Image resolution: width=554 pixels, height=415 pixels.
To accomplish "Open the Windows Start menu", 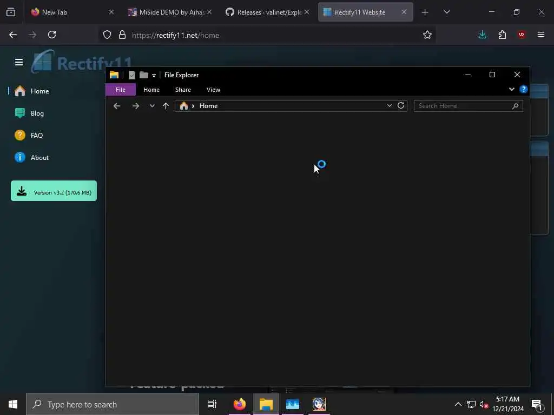I will pyautogui.click(x=13, y=404).
